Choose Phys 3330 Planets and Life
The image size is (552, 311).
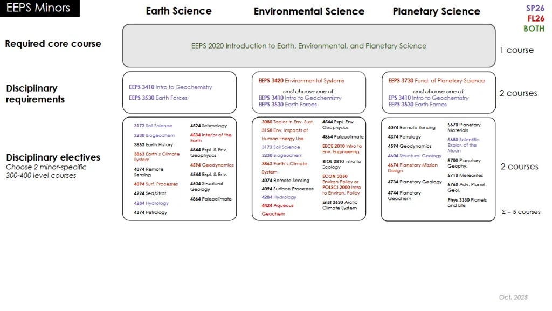(x=467, y=203)
